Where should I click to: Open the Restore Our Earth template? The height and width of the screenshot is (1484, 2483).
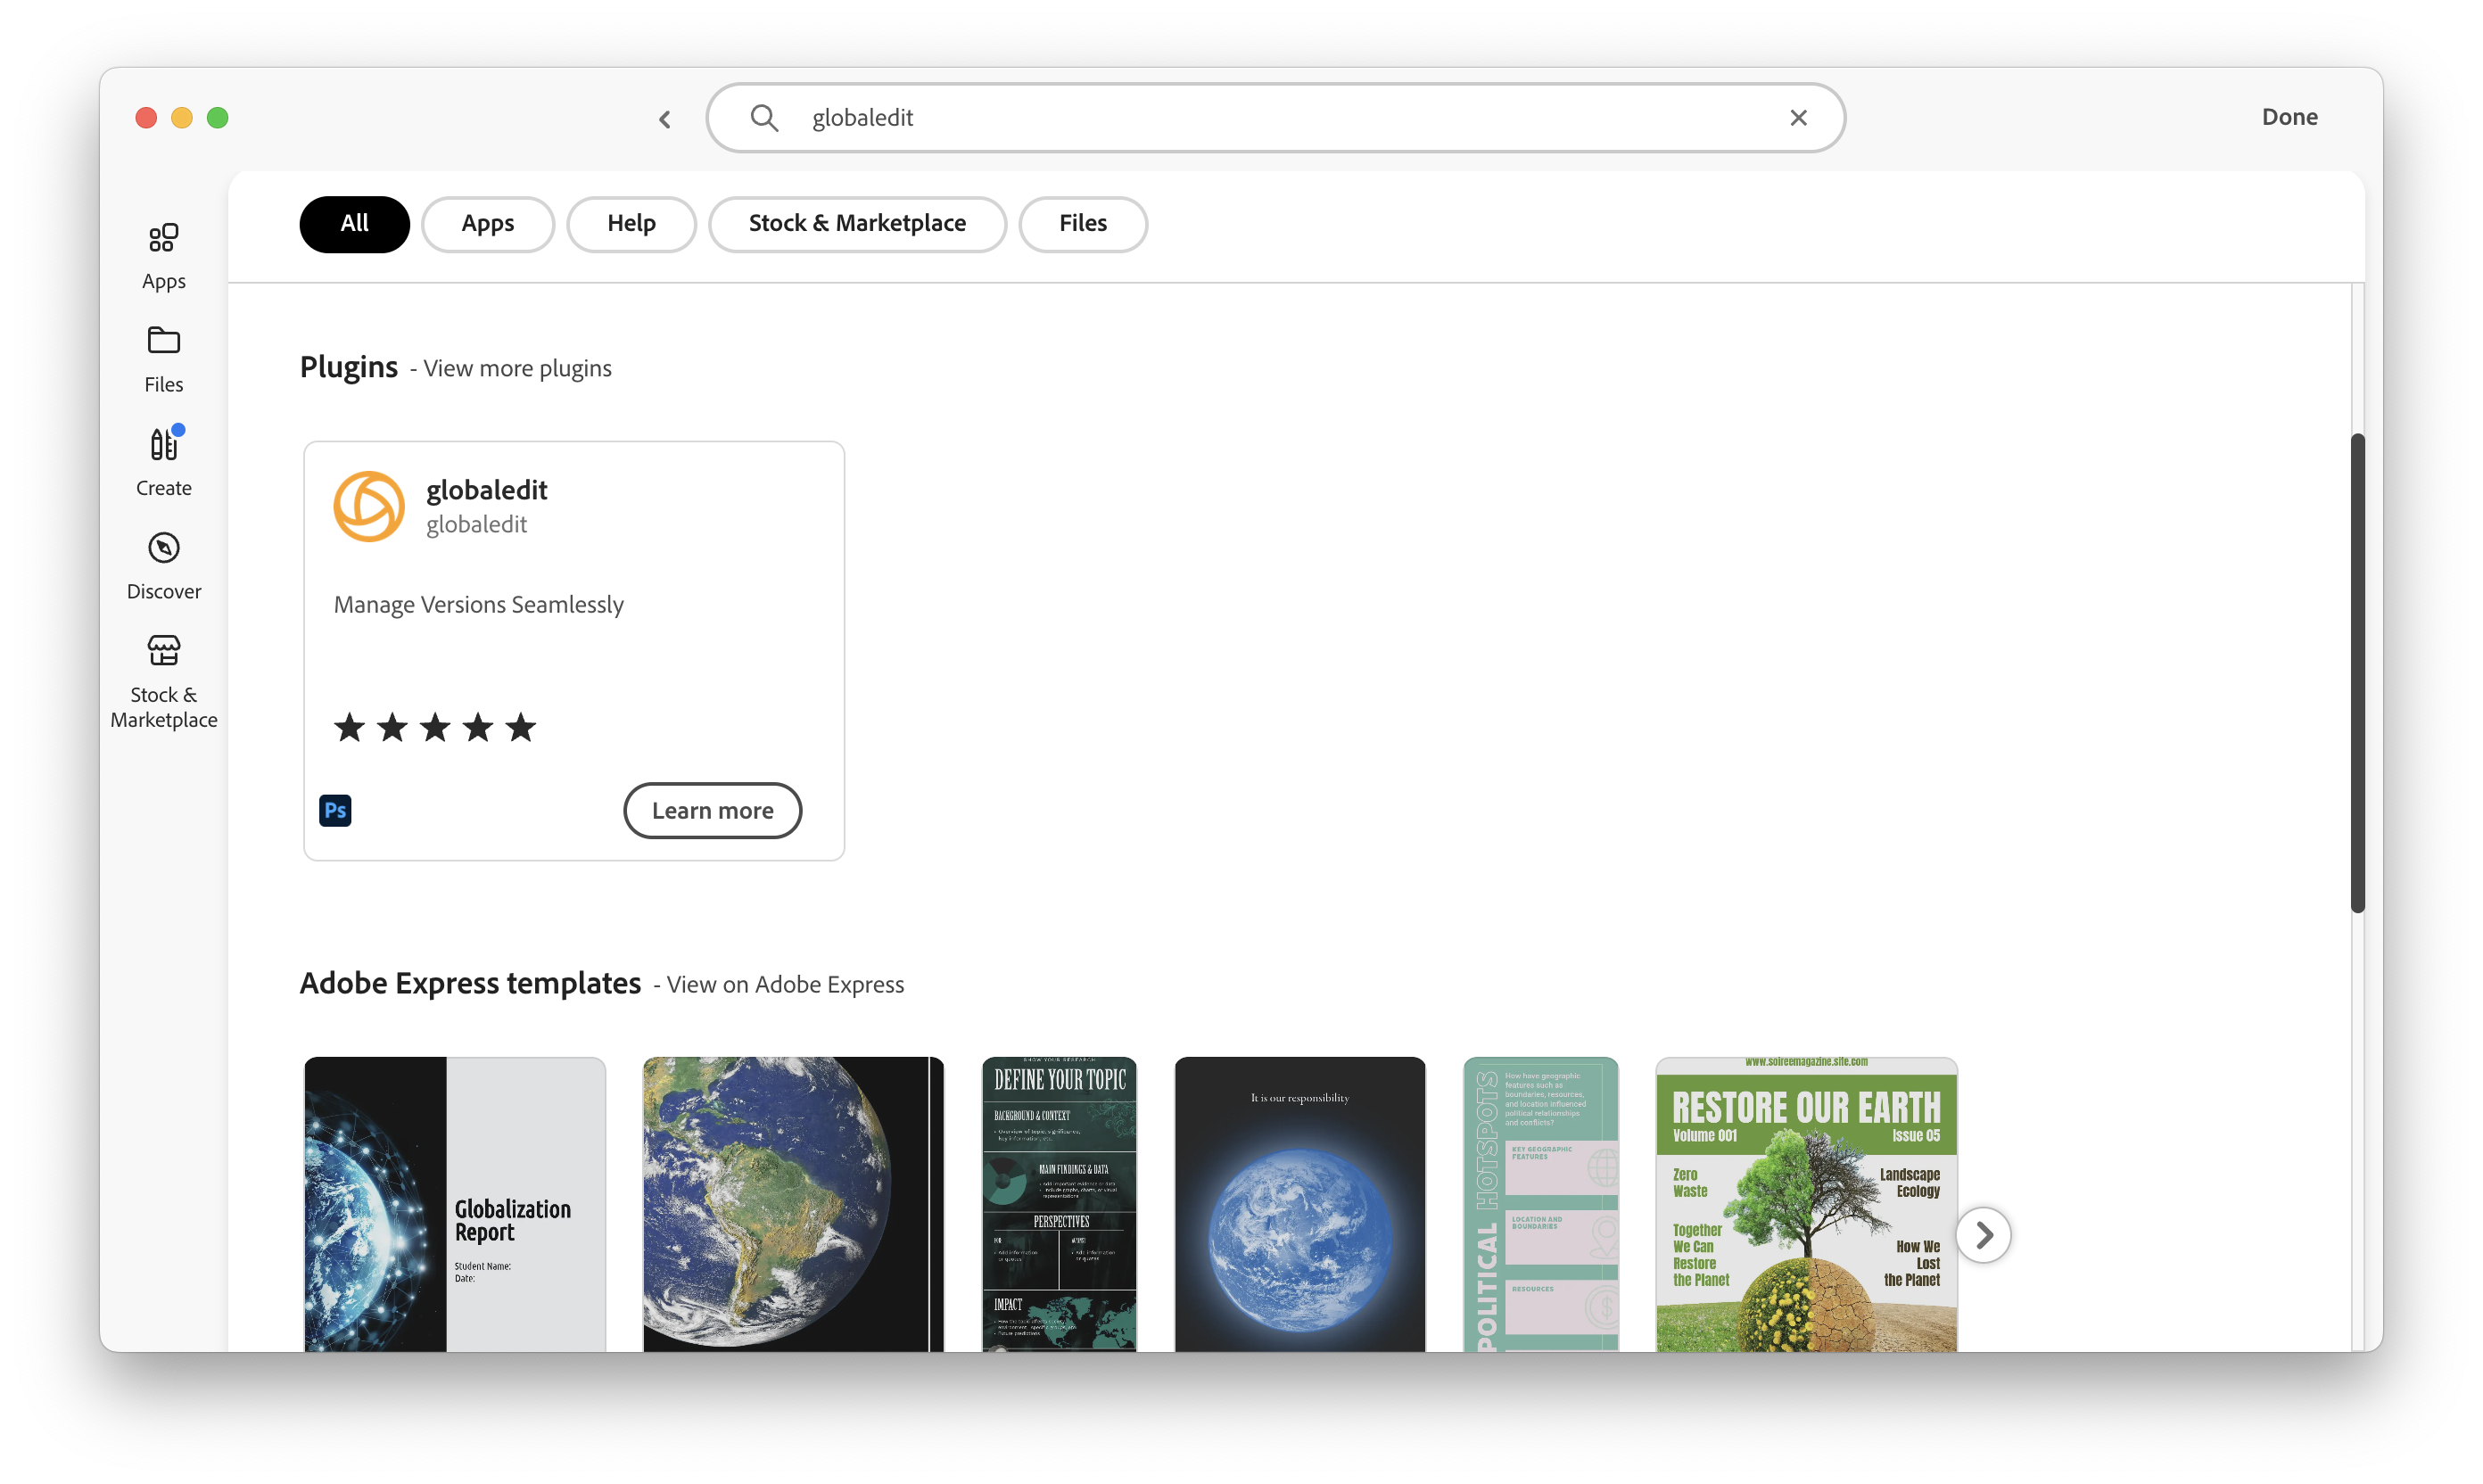tap(1806, 1204)
